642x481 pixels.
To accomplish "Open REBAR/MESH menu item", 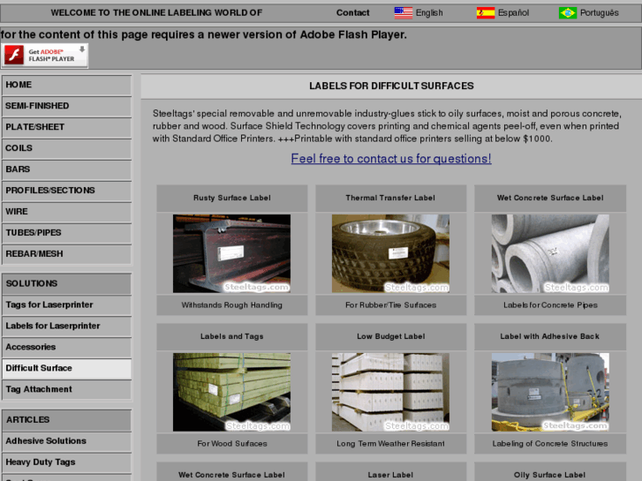I will pyautogui.click(x=67, y=254).
